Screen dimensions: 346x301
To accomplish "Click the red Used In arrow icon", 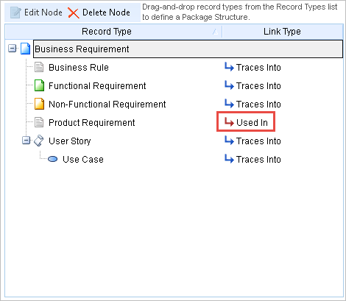I will (229, 122).
